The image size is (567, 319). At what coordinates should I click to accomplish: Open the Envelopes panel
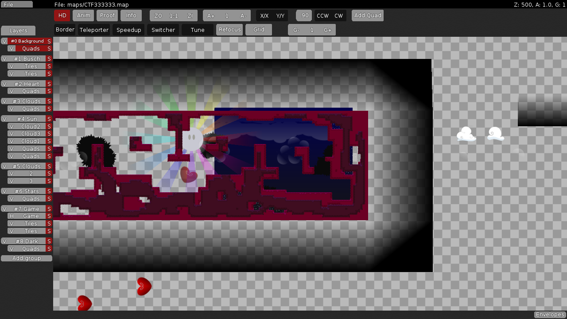549,314
